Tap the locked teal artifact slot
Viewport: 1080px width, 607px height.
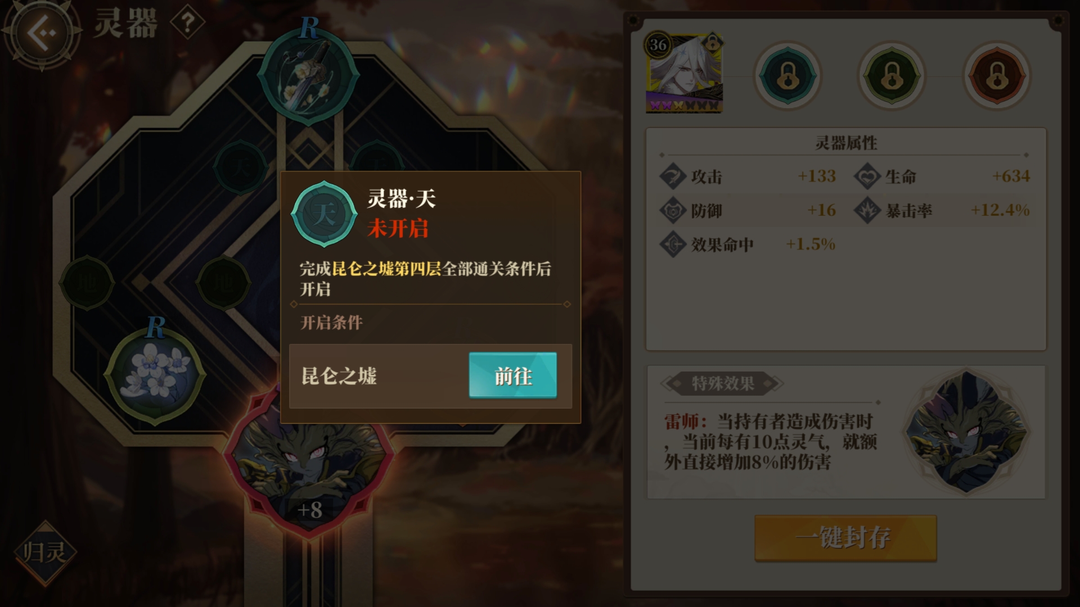point(787,76)
